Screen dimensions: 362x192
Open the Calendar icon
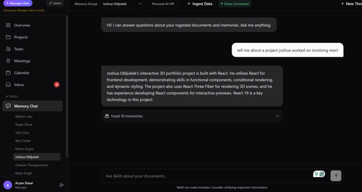click(x=8, y=73)
